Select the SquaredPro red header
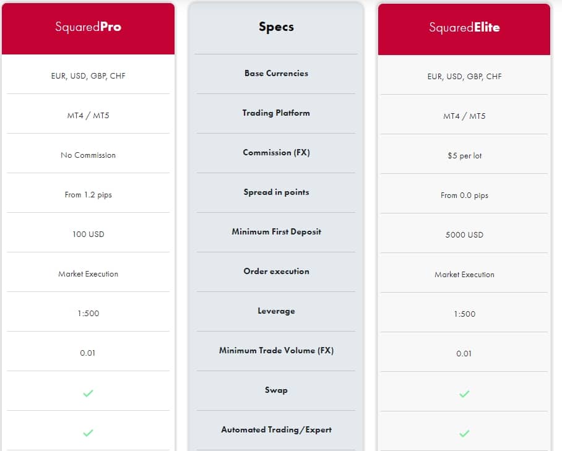562x451 pixels. pos(88,28)
